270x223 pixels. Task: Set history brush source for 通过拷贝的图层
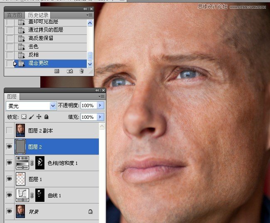pyautogui.click(x=10, y=30)
